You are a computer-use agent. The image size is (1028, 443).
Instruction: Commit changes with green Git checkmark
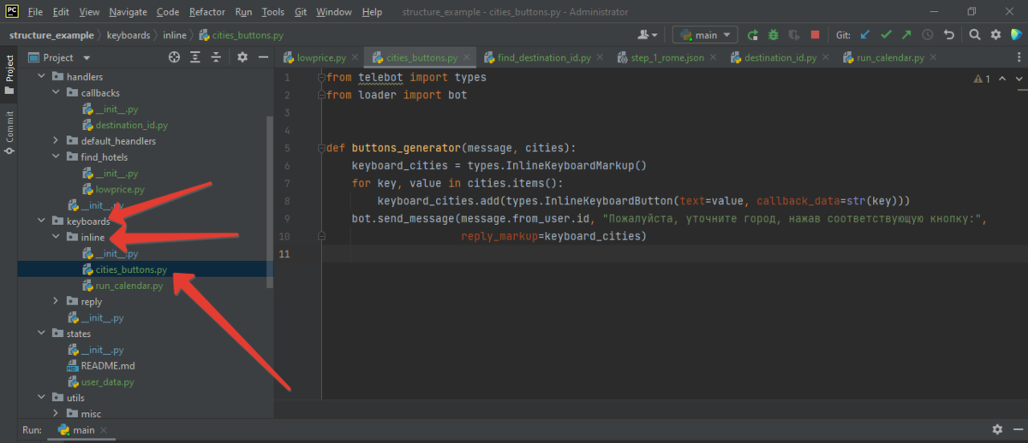(886, 35)
